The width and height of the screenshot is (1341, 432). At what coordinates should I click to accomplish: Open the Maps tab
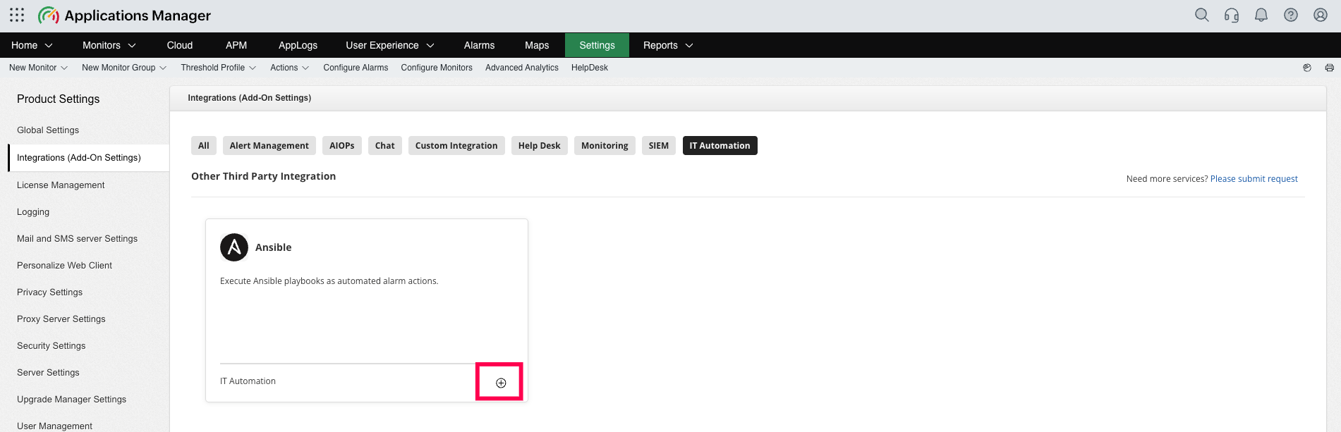pos(537,45)
